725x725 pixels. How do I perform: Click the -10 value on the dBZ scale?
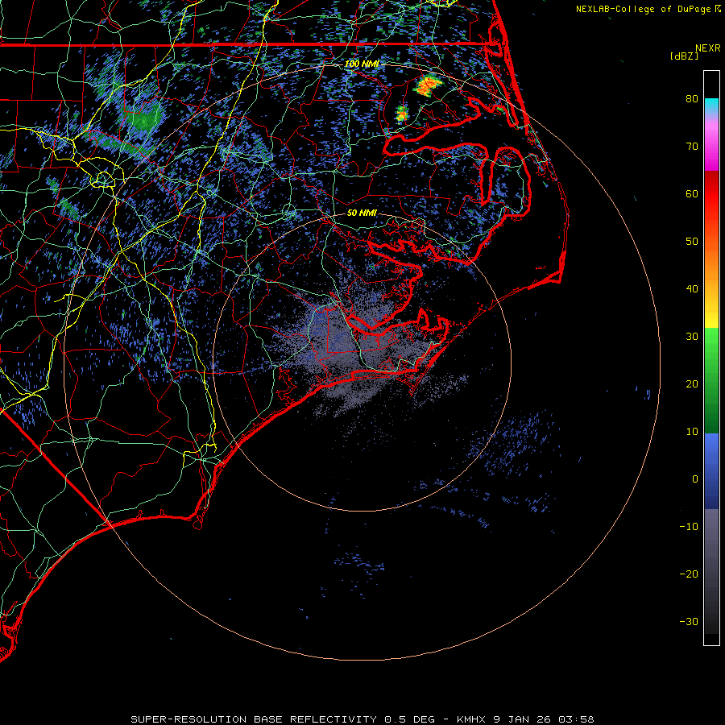pos(689,527)
